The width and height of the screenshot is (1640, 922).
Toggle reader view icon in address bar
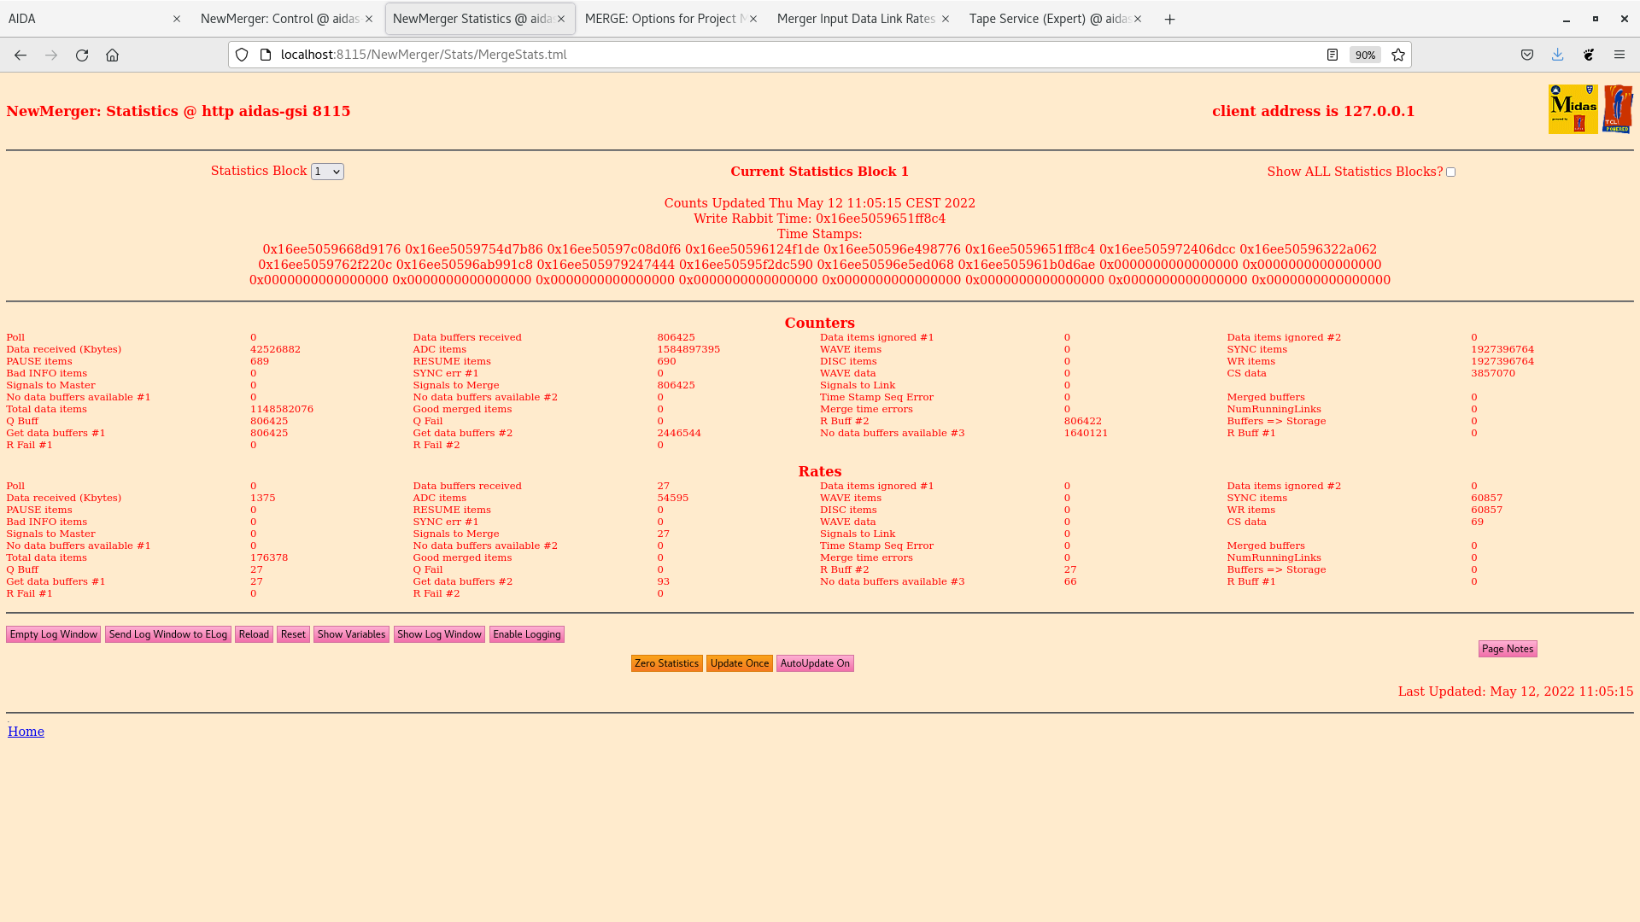(x=1332, y=55)
